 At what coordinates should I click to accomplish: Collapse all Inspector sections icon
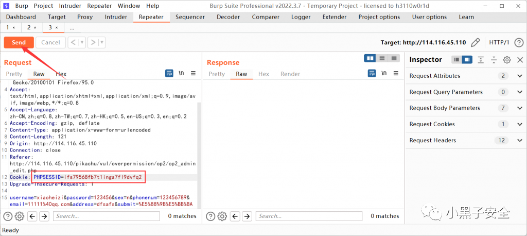click(x=494, y=60)
